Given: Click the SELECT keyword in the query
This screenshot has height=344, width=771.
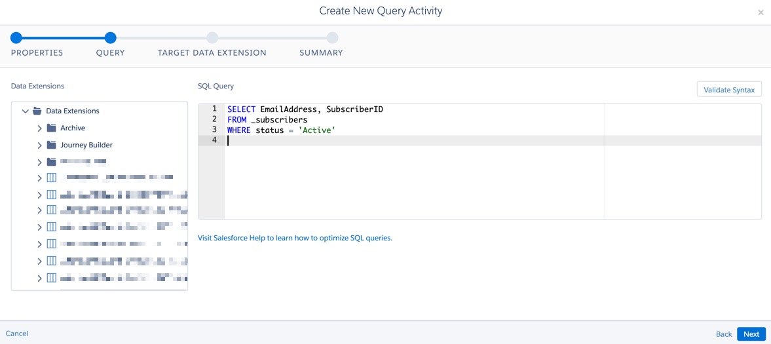Looking at the screenshot, I should 242,109.
